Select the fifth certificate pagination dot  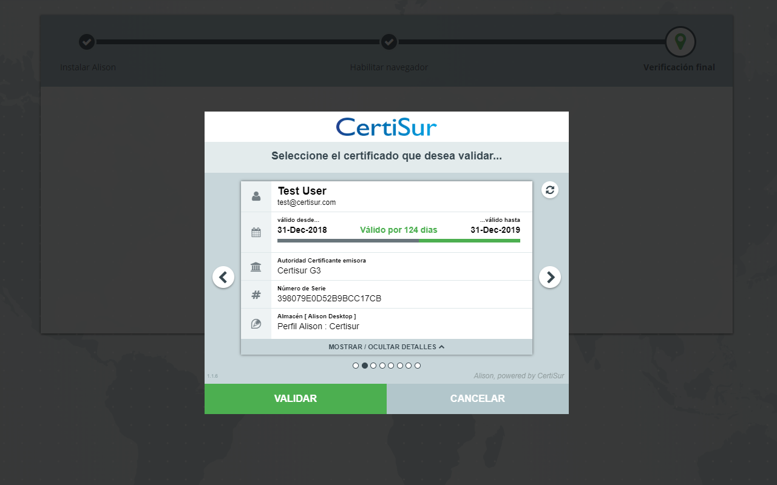(391, 366)
